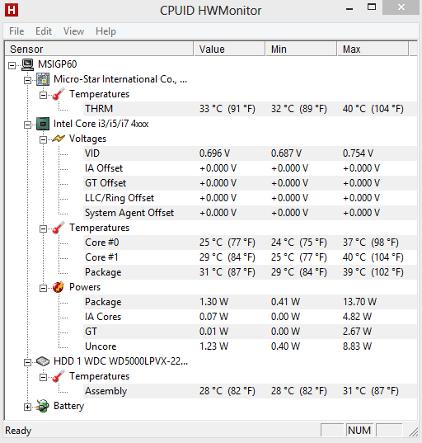The width and height of the screenshot is (422, 443).
Task: Collapse the Powers section
Action: coord(43,288)
